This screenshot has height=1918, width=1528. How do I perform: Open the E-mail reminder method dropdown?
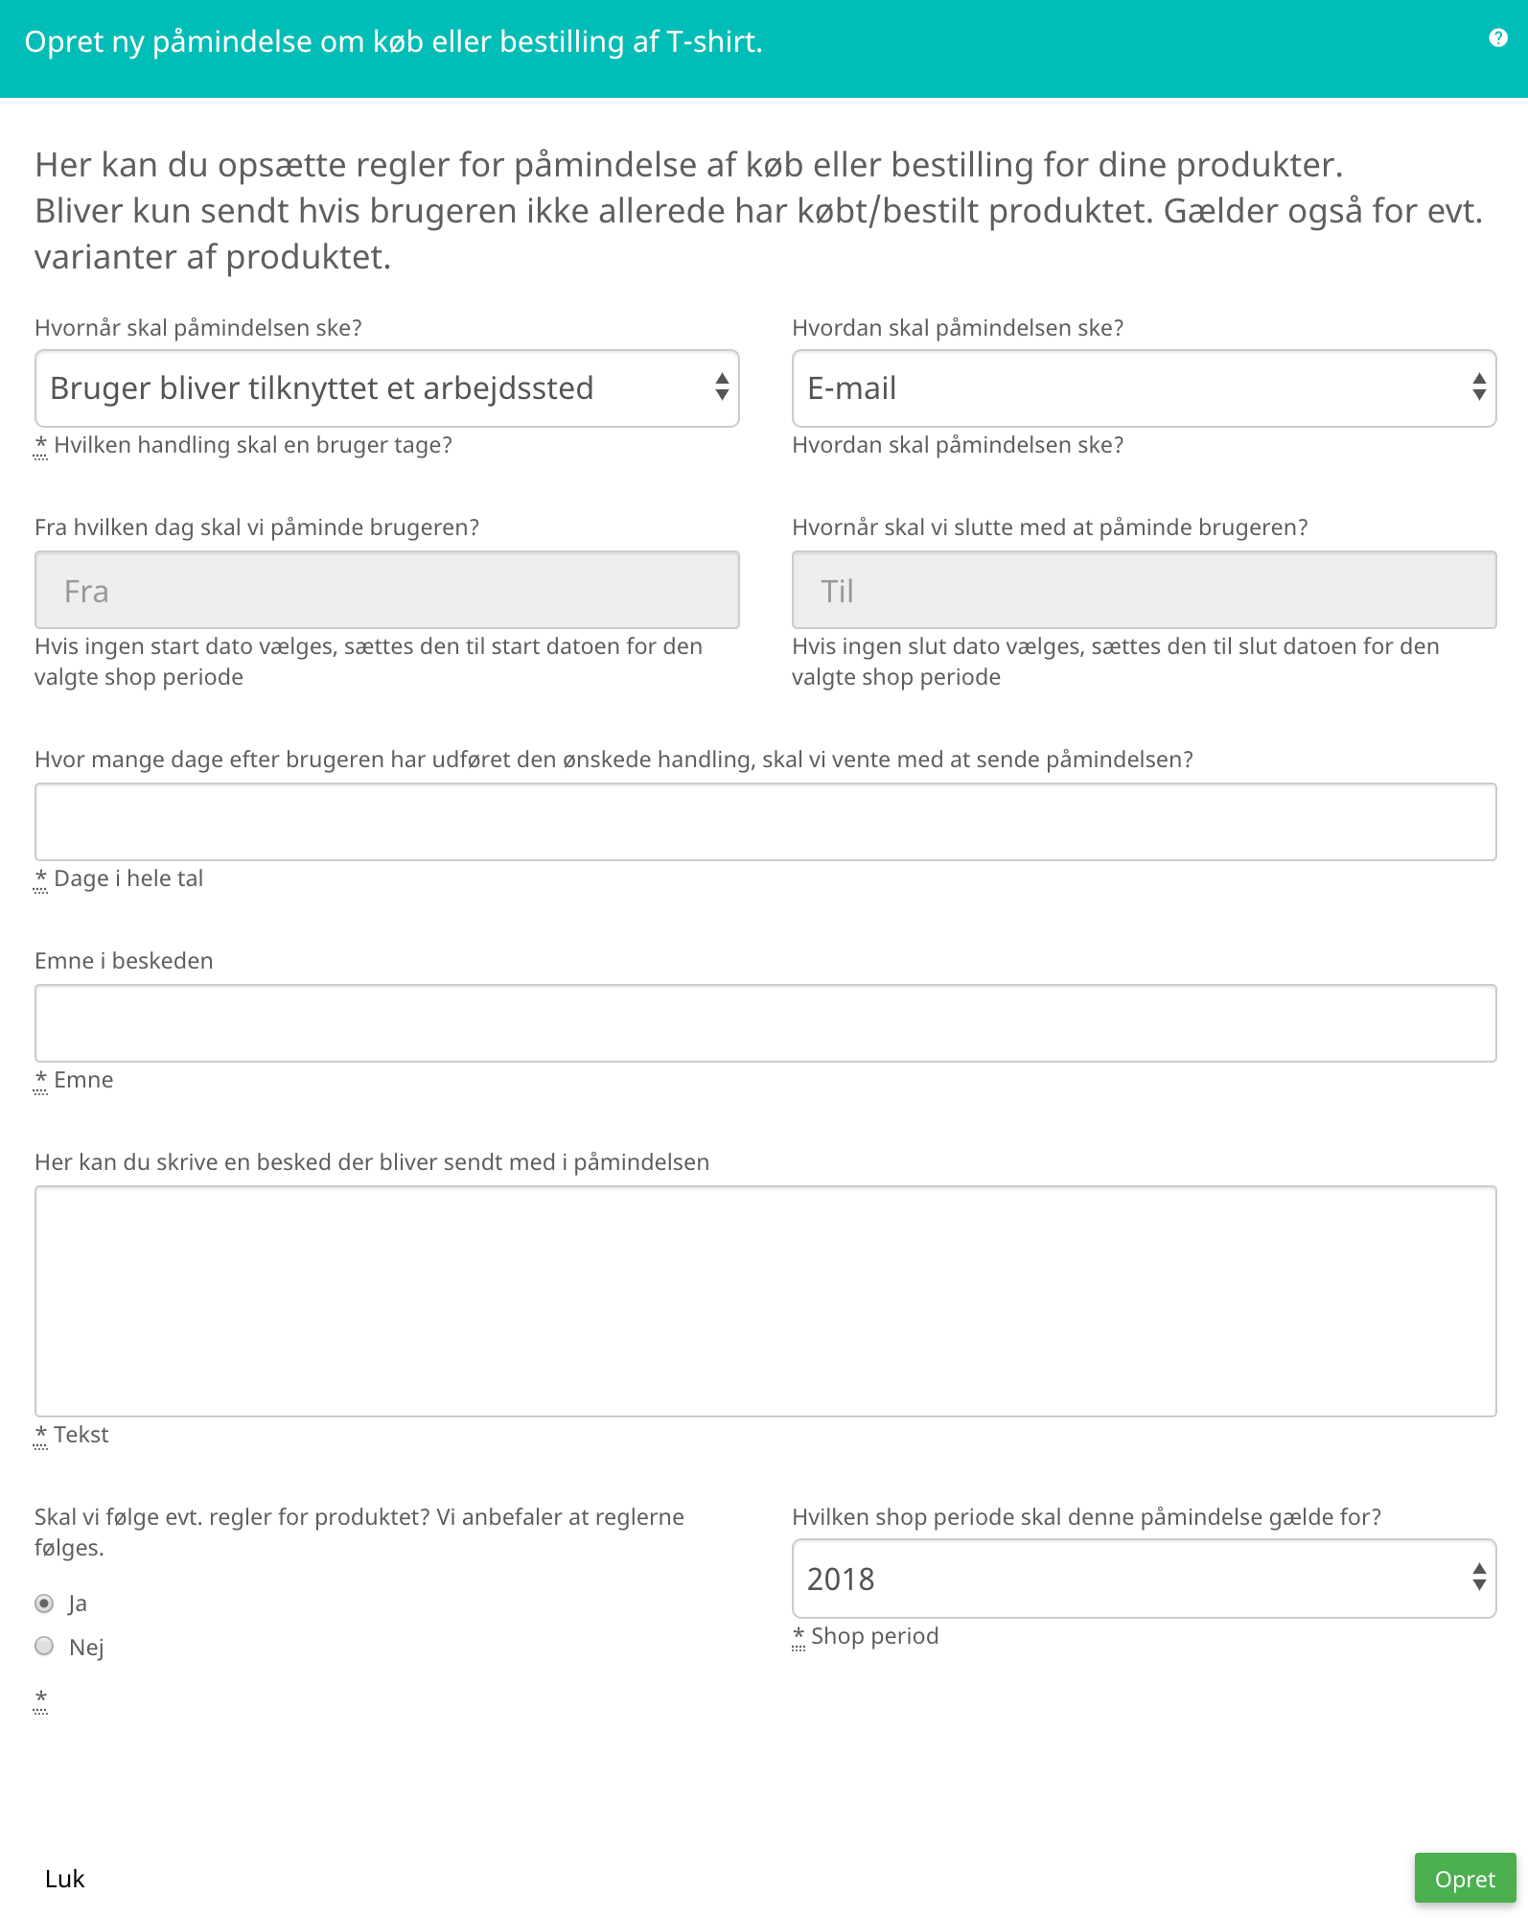pos(1144,388)
